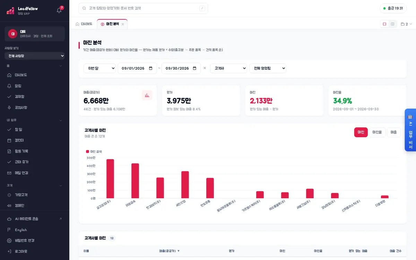Switch to single-pane view layout
The height and width of the screenshot is (260, 416).
[x=384, y=24]
